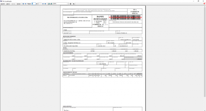Go to the previous page arrow
Image resolution: width=206 pixels, height=111 pixels.
coord(26,4)
